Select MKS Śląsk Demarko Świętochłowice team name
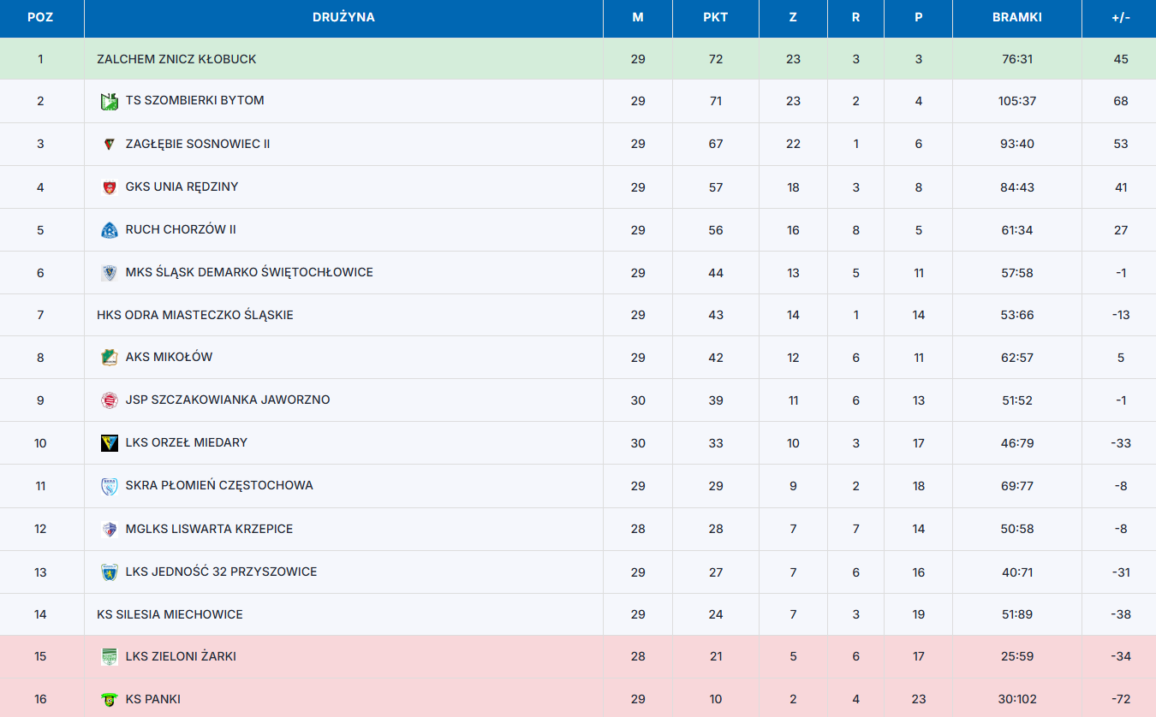The image size is (1156, 717). (x=249, y=272)
